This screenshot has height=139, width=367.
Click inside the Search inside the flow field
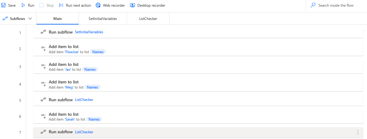tap(336, 5)
